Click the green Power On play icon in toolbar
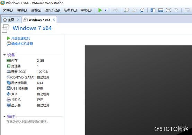Screen dimensions: 192x135 click(x=100, y=10)
